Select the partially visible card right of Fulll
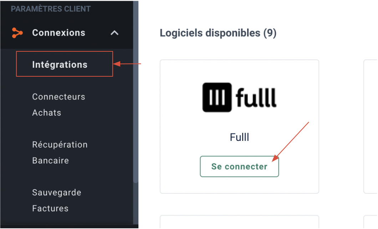The height and width of the screenshot is (229, 378). pyautogui.click(x=371, y=127)
